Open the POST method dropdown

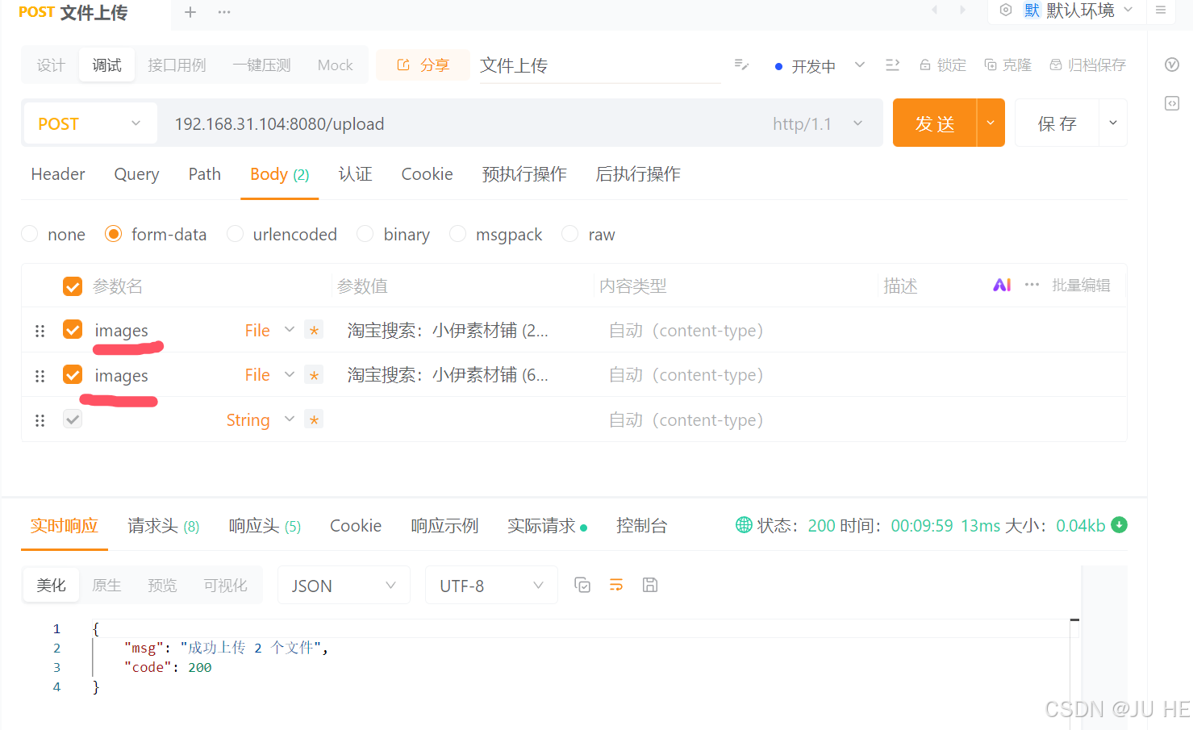pyautogui.click(x=90, y=123)
